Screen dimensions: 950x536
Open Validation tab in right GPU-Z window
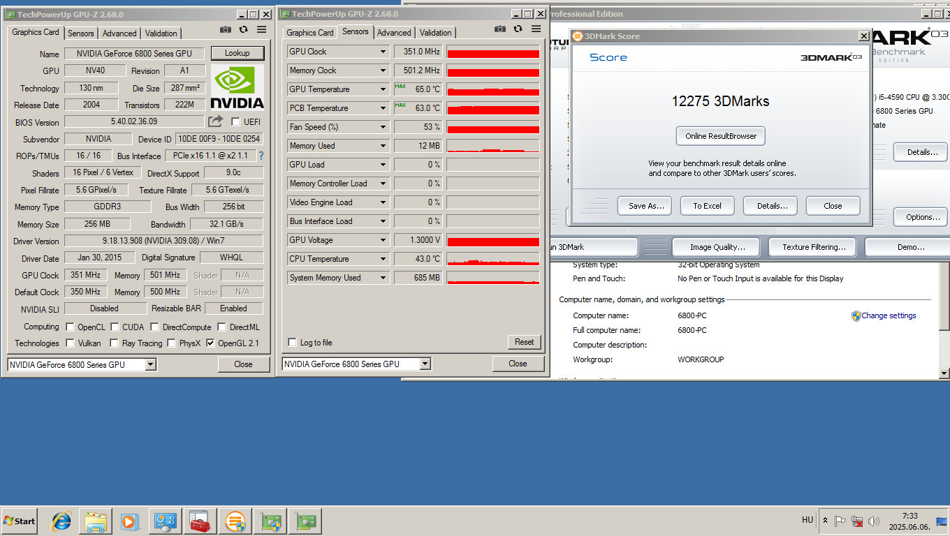point(436,32)
